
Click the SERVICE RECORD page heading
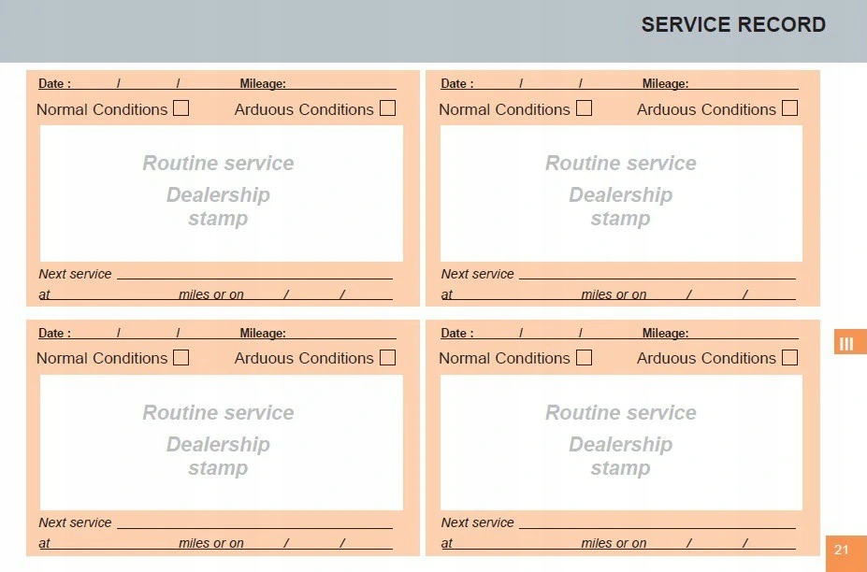[733, 25]
